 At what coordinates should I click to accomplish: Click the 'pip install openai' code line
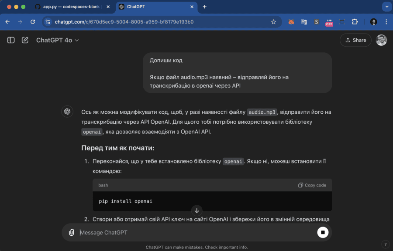click(x=126, y=201)
